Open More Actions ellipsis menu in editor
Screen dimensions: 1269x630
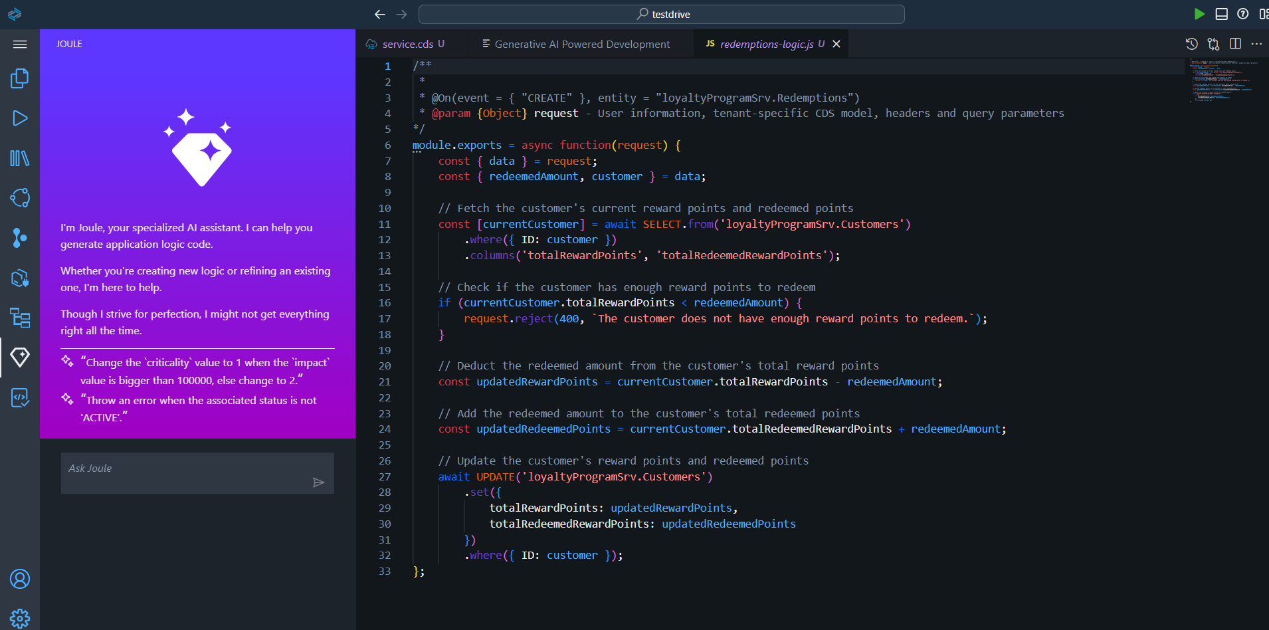[1256, 44]
